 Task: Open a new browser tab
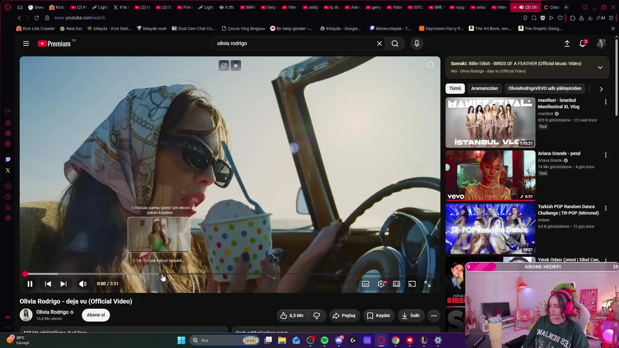[x=566, y=7]
